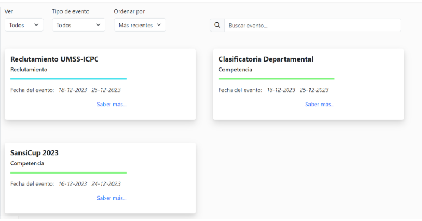Open "Saber más..." for SansiCup 2023

pos(111,198)
